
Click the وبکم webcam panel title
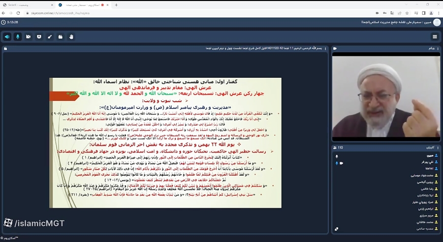[x=431, y=49]
